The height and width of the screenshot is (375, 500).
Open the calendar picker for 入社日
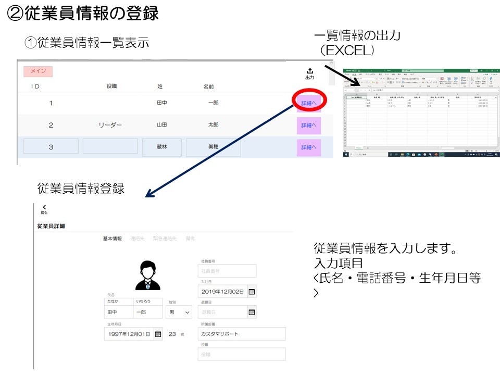(252, 292)
